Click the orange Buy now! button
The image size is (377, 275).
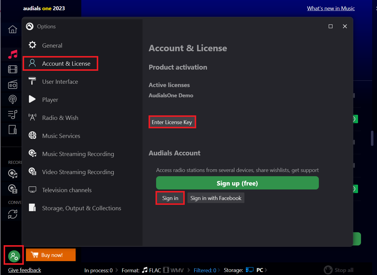pos(51,255)
